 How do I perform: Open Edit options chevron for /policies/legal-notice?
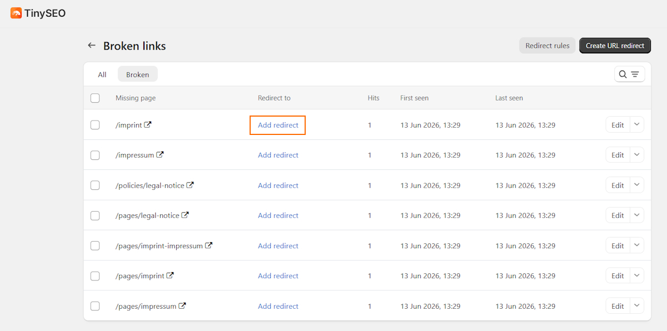[x=637, y=185]
